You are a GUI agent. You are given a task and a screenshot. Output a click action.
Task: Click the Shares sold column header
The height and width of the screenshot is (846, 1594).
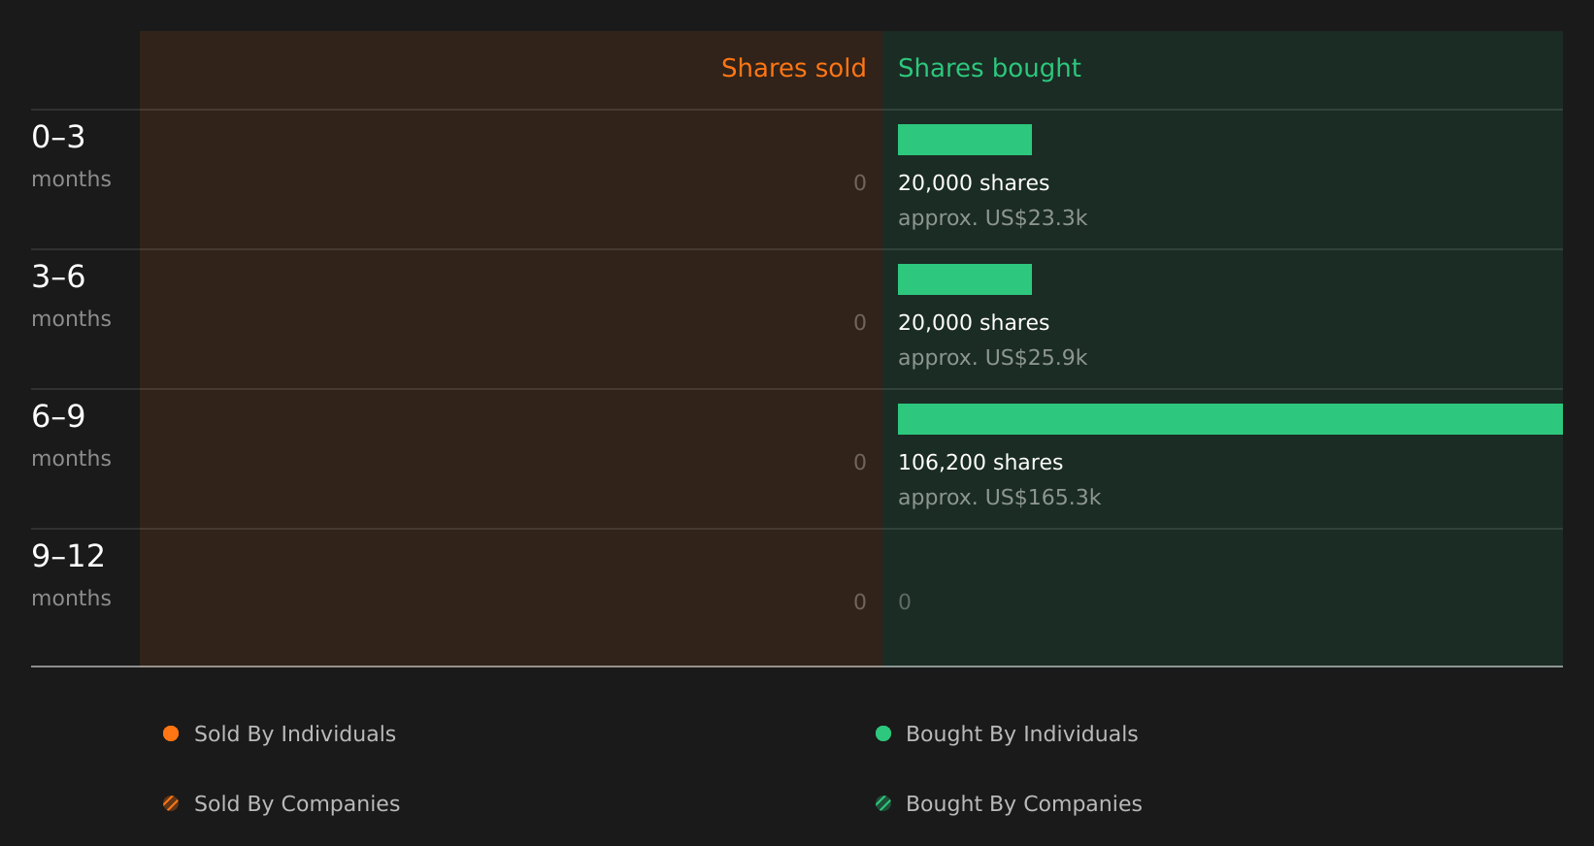click(793, 68)
